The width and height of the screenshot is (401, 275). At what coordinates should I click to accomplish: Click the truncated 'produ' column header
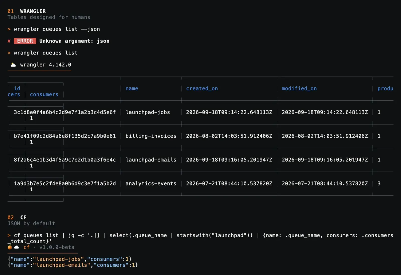(385, 88)
